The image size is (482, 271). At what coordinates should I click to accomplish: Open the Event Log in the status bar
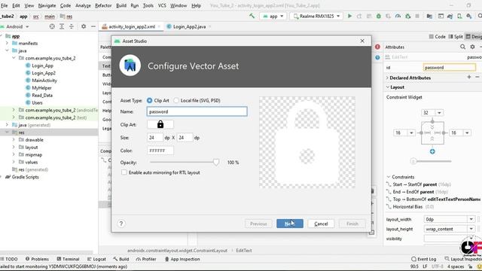pos(424,259)
